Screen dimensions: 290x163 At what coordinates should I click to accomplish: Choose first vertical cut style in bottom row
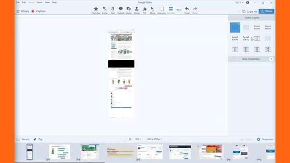[235, 49]
